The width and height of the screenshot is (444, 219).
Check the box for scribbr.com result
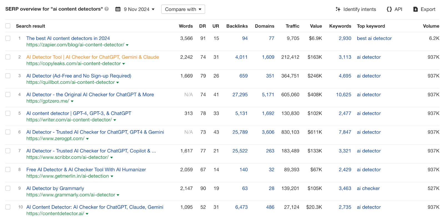(8, 151)
